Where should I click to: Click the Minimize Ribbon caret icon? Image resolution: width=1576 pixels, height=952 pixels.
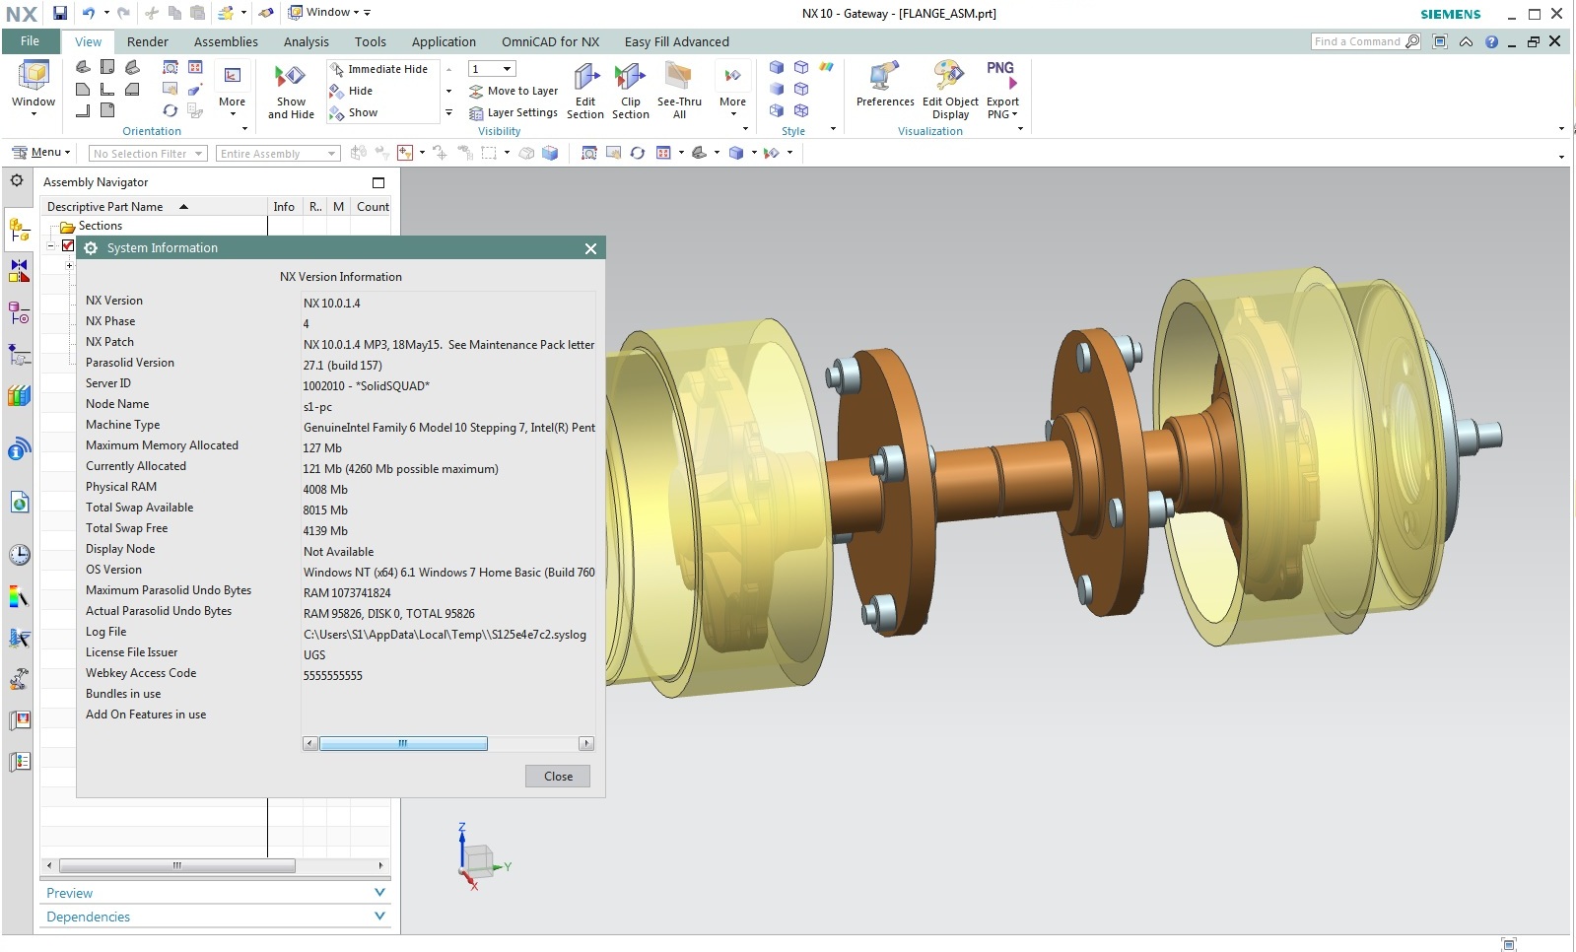pyautogui.click(x=1467, y=41)
